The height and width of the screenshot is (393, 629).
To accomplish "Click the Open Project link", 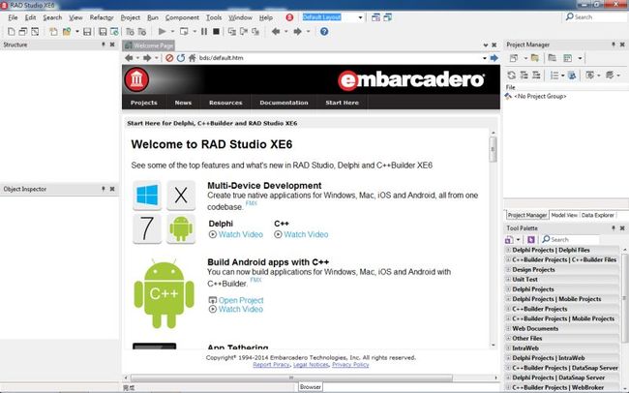I will click(x=241, y=300).
